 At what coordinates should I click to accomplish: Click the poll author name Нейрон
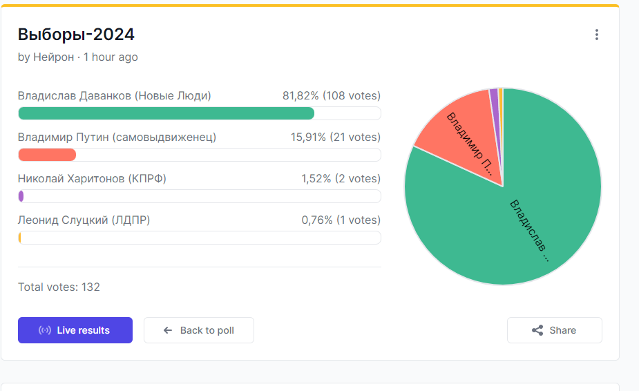[x=54, y=57]
